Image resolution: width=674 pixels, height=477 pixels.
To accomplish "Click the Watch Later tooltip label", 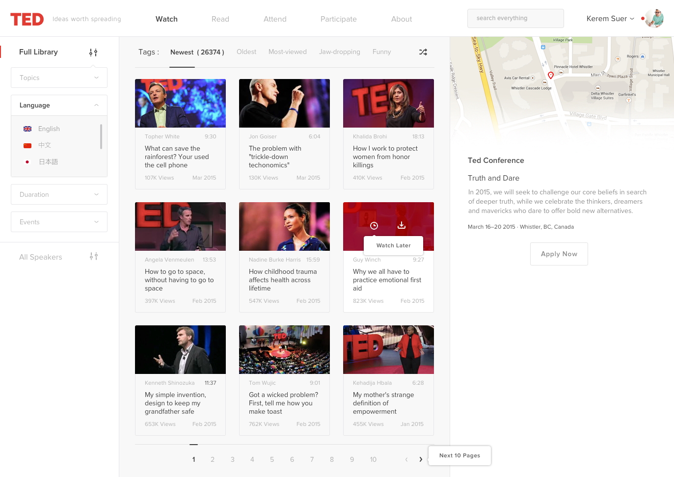I will pyautogui.click(x=393, y=245).
